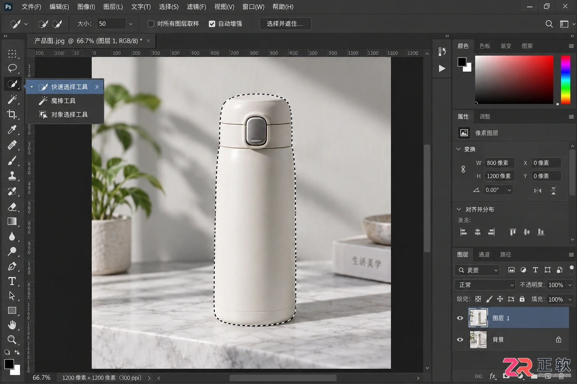Open rotation angle dropdown
This screenshot has width=577, height=384.
tap(509, 190)
